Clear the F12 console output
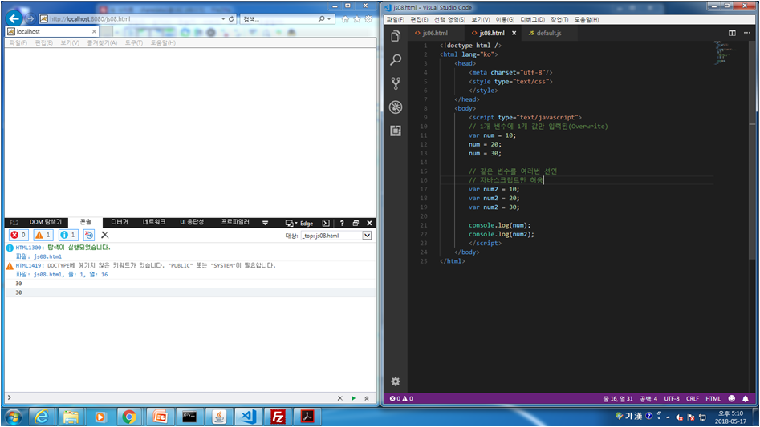This screenshot has height=427, width=760. [104, 235]
